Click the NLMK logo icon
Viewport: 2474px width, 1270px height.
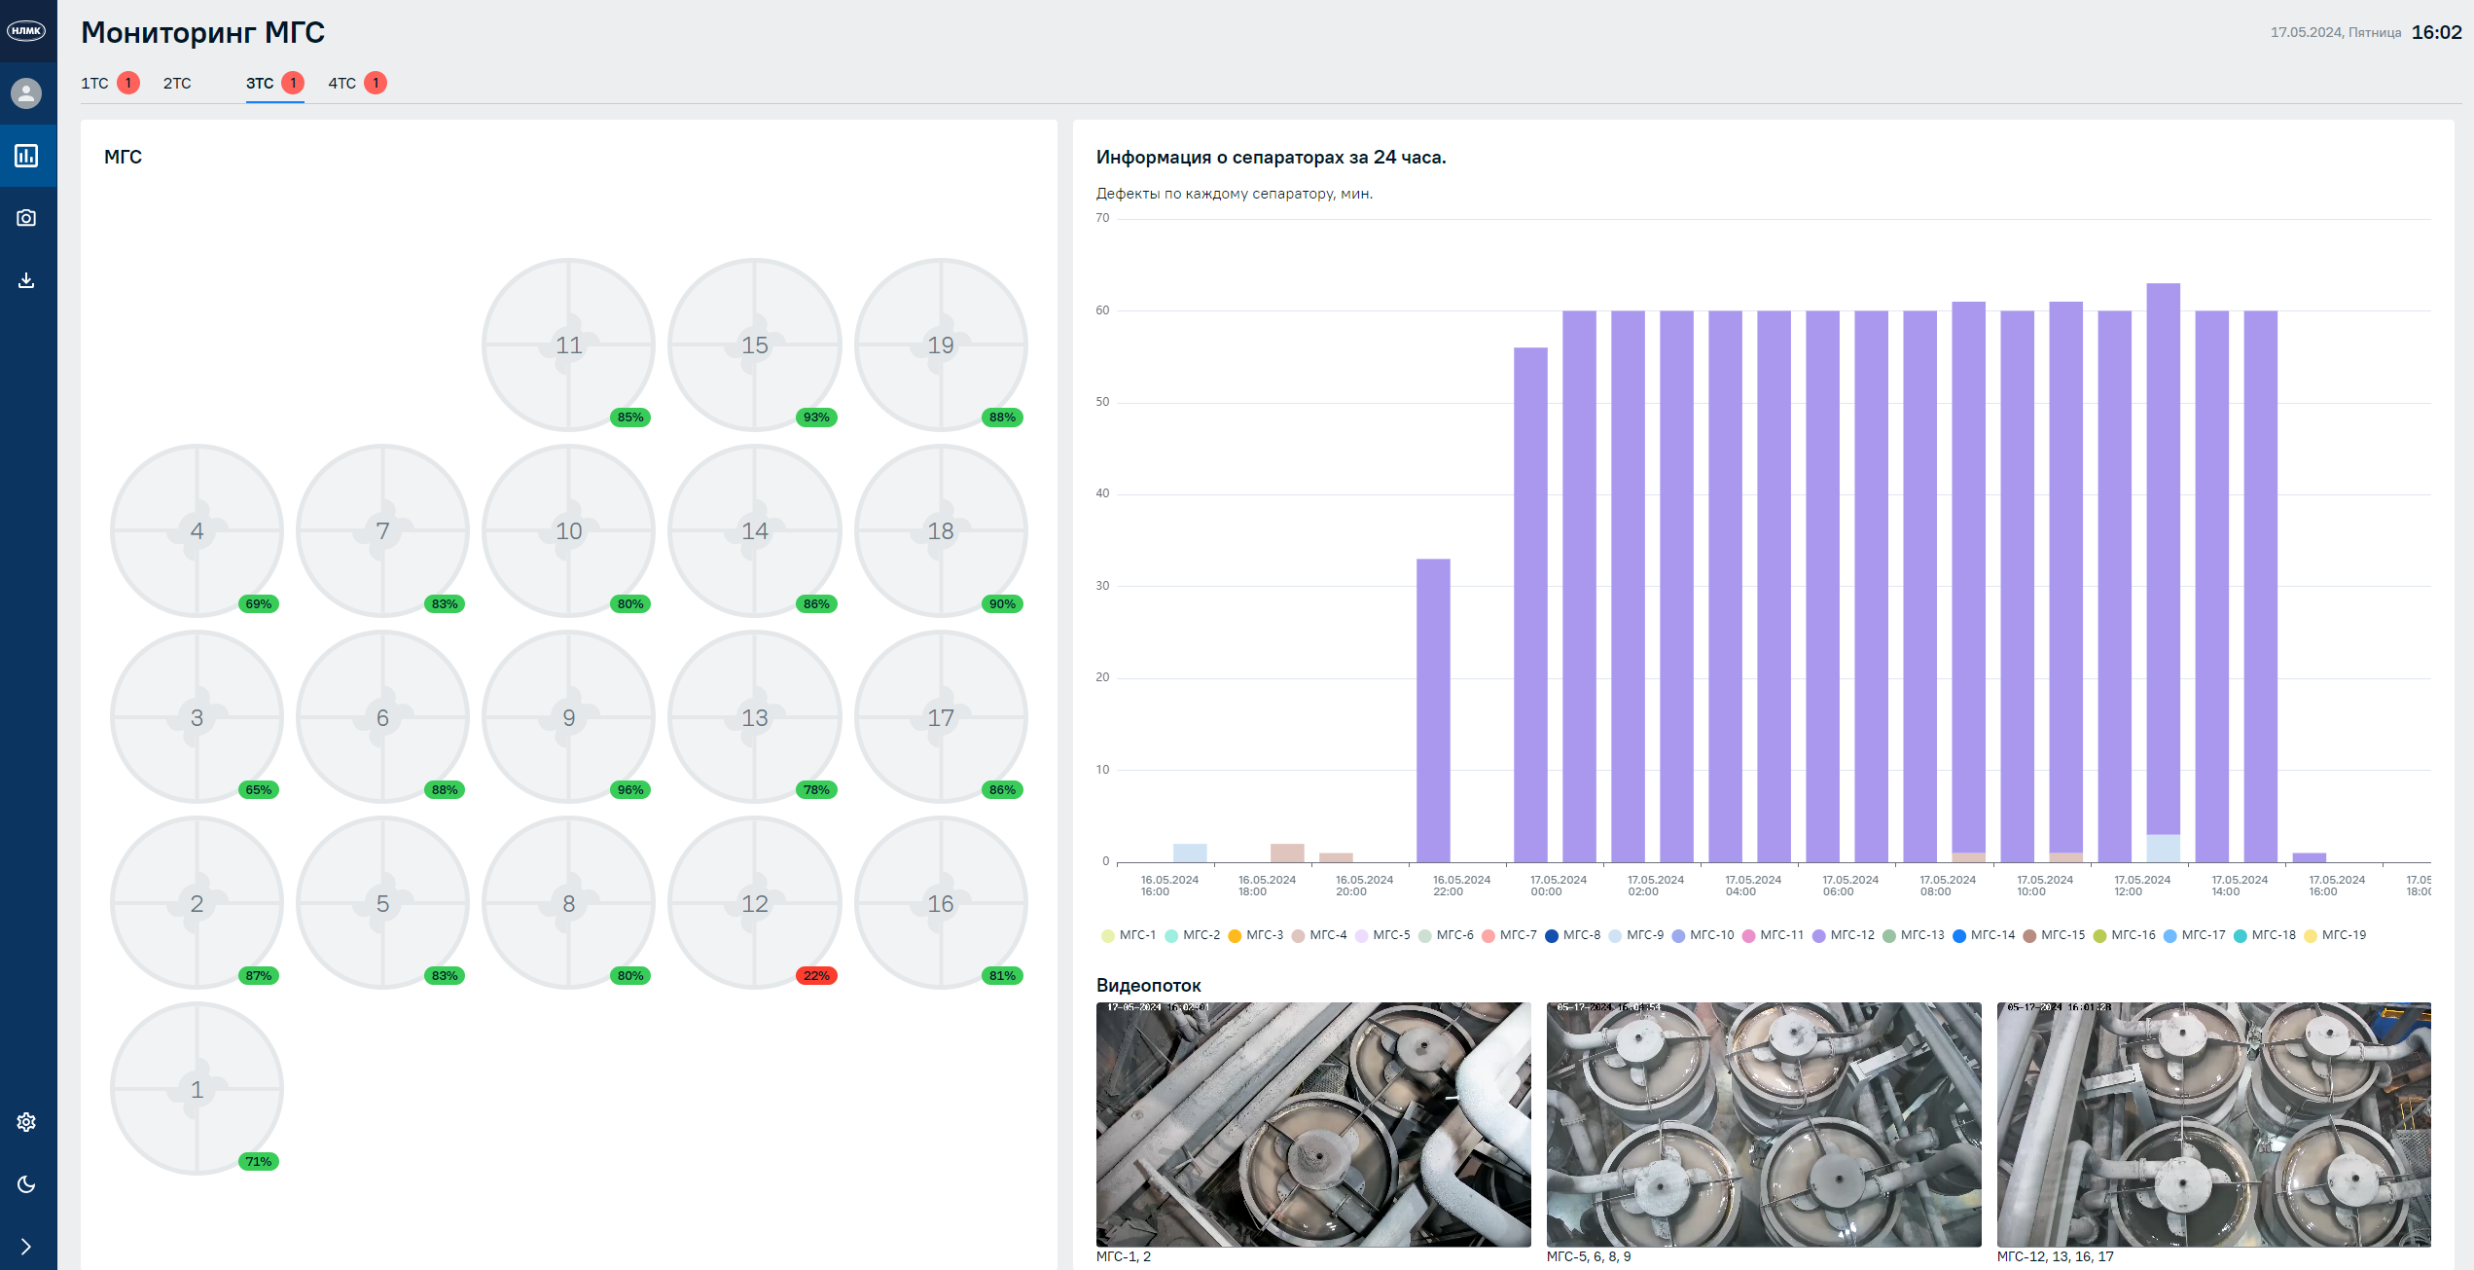pyautogui.click(x=26, y=31)
